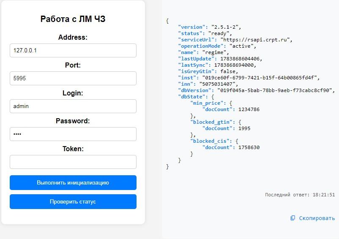
Task: Click the Работа с ЛМ ЧЗ heading
Action: [73, 19]
